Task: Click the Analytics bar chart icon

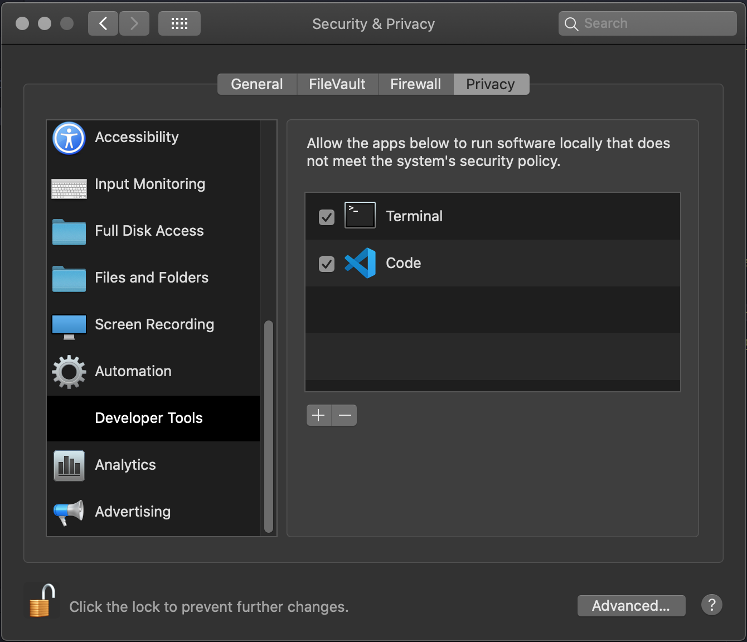Action: 69,465
